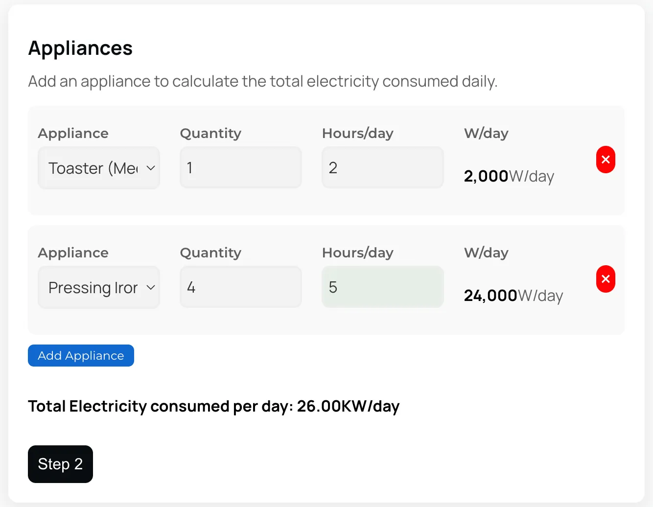
Task: Click the Total Electricity consumed per day text
Action: click(x=213, y=406)
